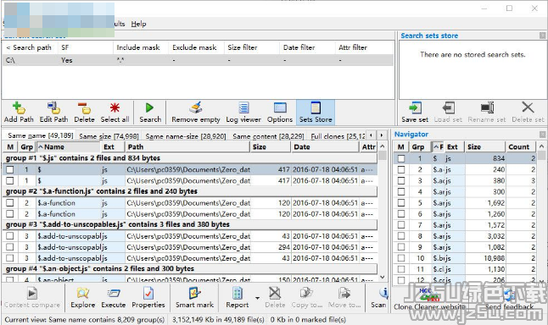This screenshot has width=548, height=325.
Task: Click the Rename set icon
Action: (487, 107)
